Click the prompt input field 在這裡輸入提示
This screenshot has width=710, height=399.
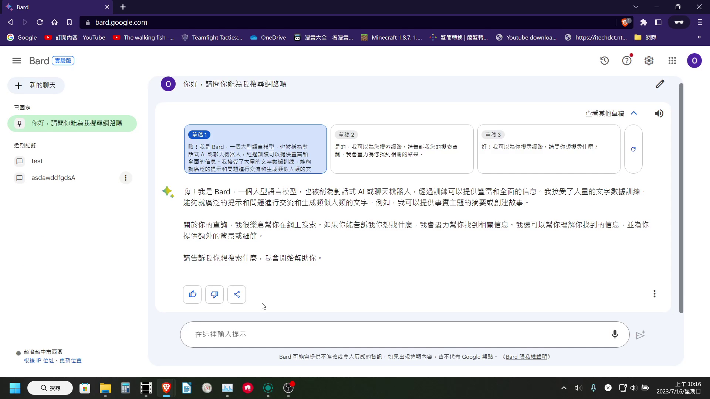click(x=405, y=334)
